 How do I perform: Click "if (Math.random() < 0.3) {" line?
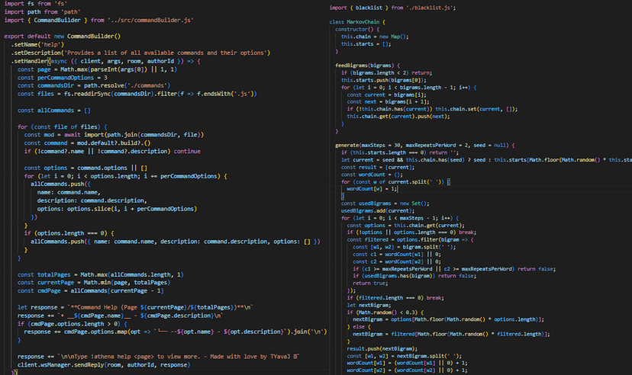point(385,312)
